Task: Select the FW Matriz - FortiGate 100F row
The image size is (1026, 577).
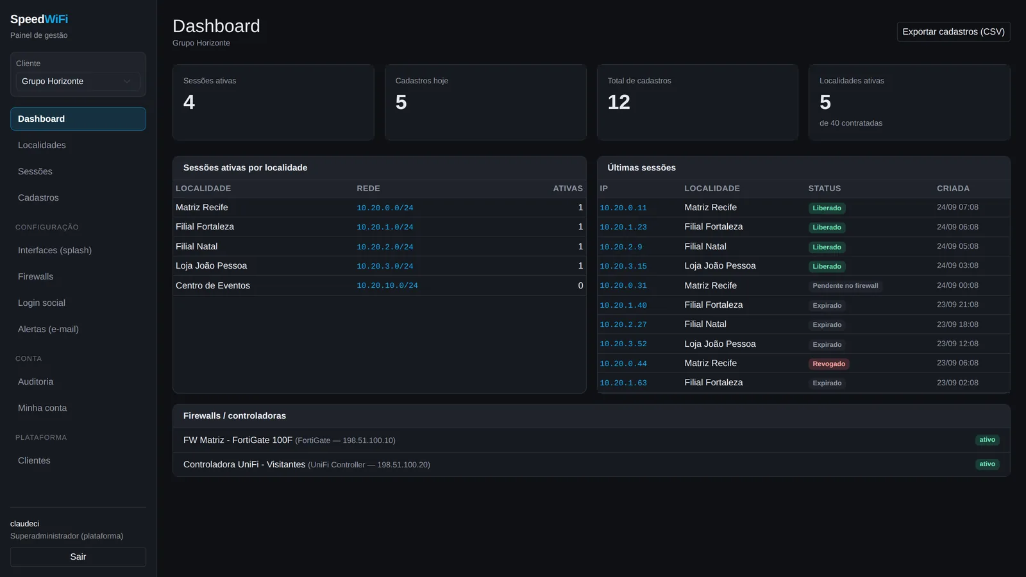Action: click(591, 440)
